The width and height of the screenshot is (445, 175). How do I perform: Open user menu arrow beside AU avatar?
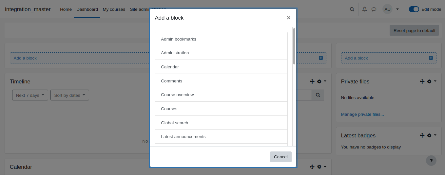pos(397,9)
